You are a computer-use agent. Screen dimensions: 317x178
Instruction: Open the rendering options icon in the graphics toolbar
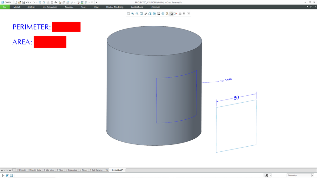point(146,14)
